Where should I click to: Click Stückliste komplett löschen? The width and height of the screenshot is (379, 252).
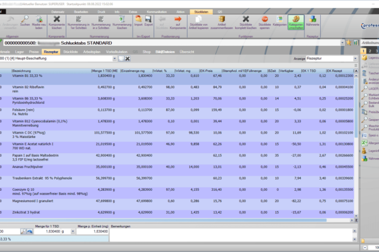tap(246, 22)
